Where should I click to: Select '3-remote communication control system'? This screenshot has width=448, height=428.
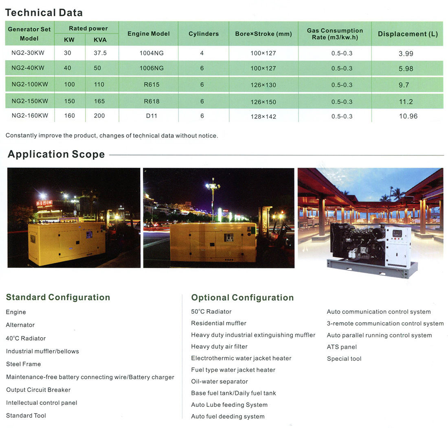[x=385, y=323]
